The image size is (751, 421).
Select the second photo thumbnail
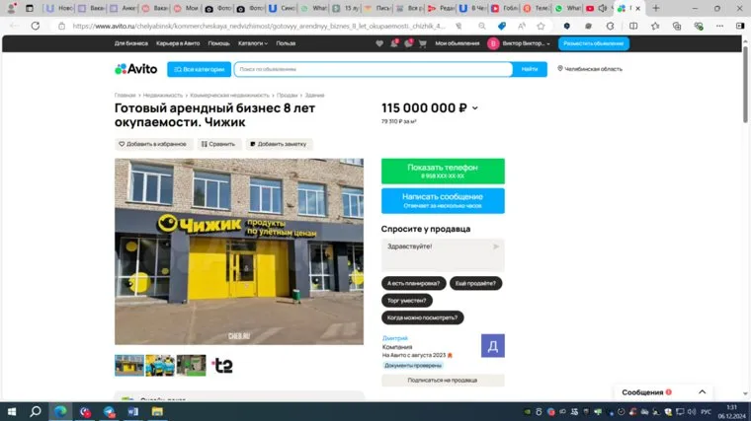coord(160,365)
